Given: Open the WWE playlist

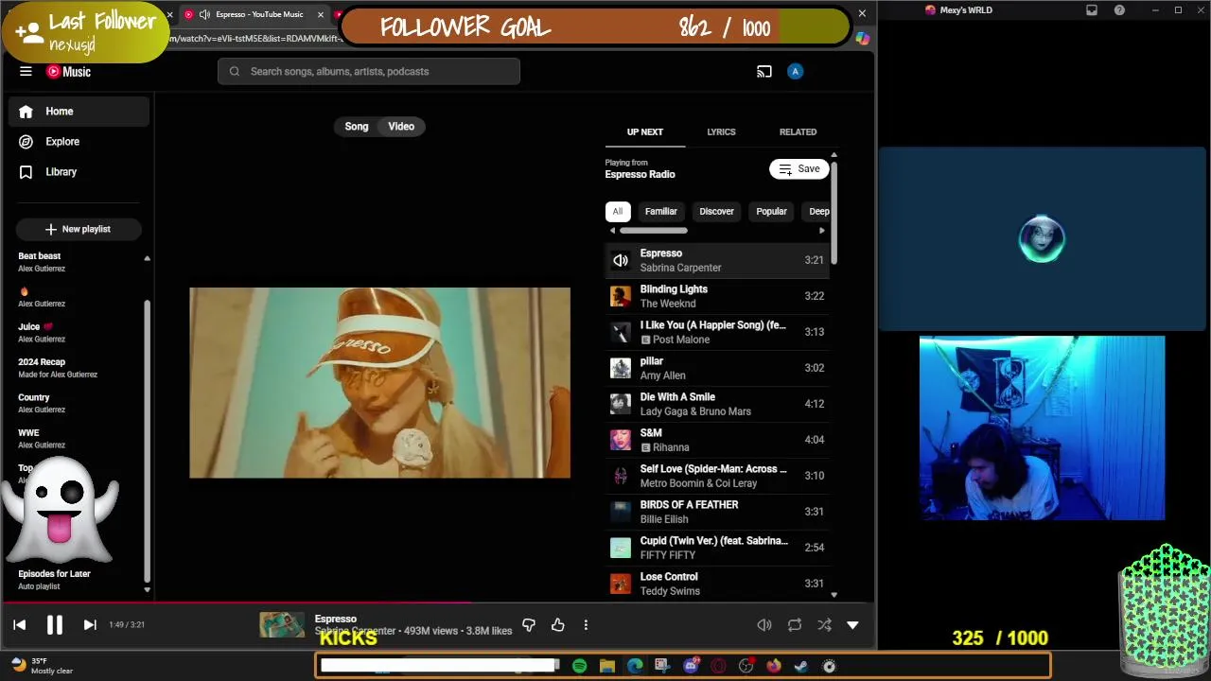Looking at the screenshot, I should (76, 439).
